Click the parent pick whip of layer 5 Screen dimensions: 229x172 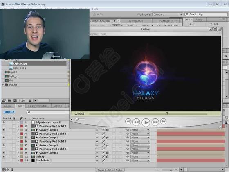pyautogui.click(x=128, y=138)
